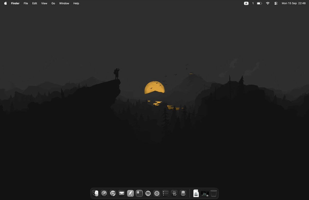Open the ghost icon app in Dock
The height and width of the screenshot is (200, 309).
tap(139, 193)
